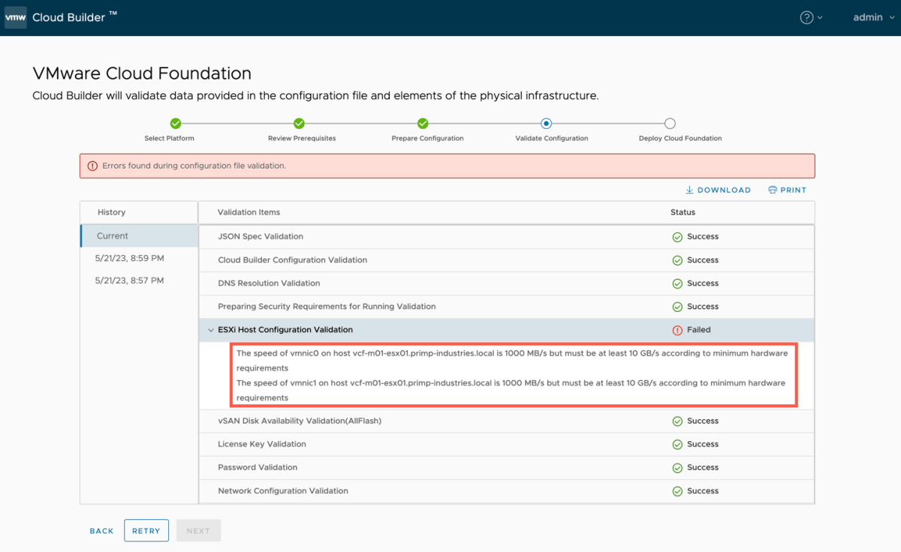The height and width of the screenshot is (552, 901).
Task: Click the success icon for License Key Validation
Action: [677, 445]
